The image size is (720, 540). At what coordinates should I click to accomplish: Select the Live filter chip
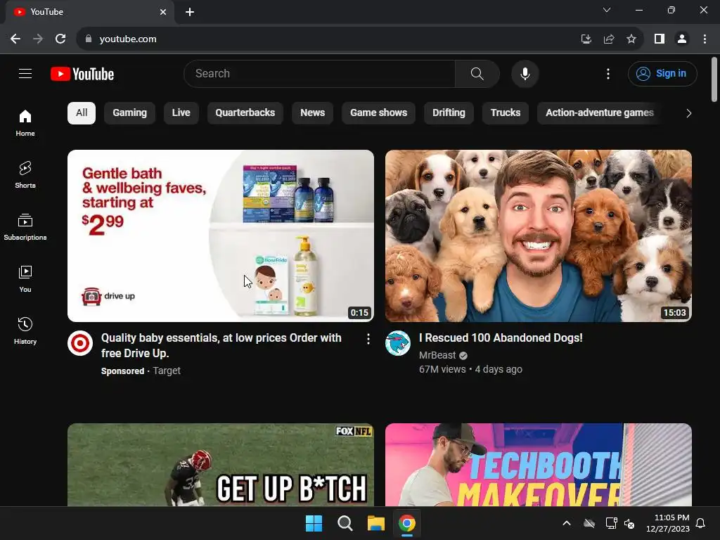[x=181, y=113]
